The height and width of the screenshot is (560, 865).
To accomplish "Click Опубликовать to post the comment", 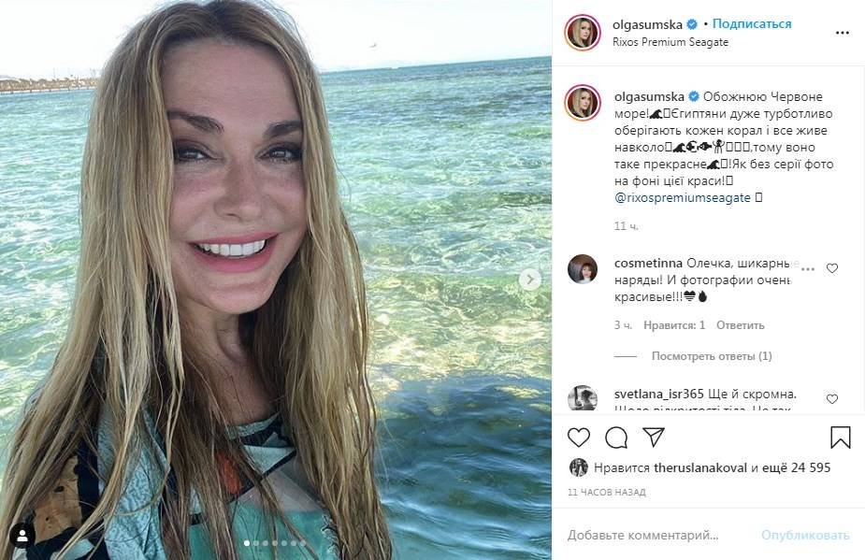I will point(805,536).
